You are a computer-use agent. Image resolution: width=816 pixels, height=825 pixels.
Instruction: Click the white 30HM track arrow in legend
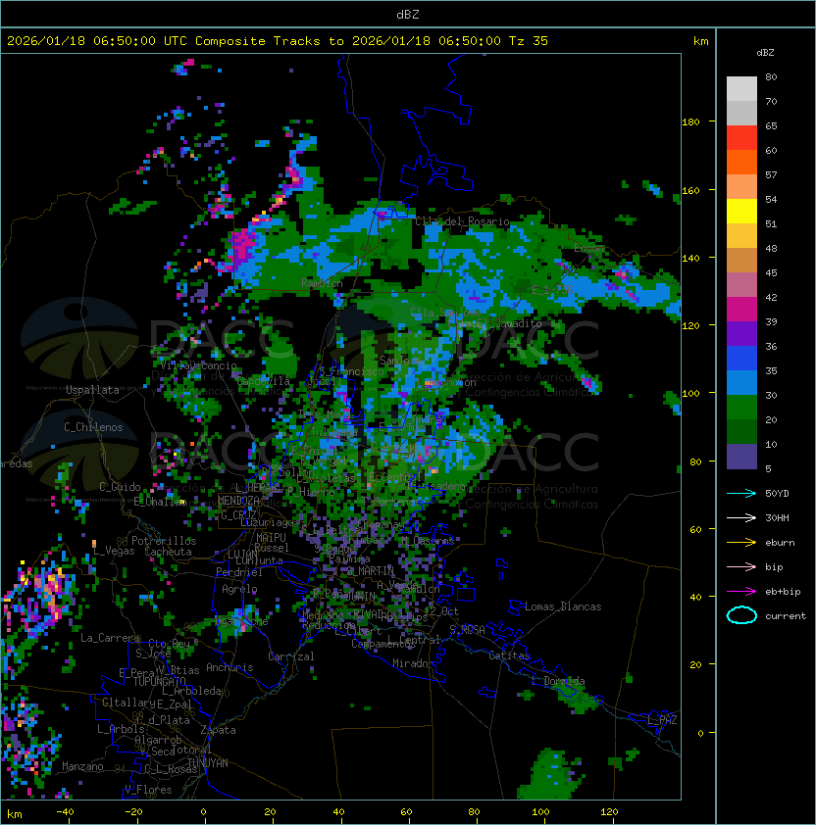tap(741, 518)
